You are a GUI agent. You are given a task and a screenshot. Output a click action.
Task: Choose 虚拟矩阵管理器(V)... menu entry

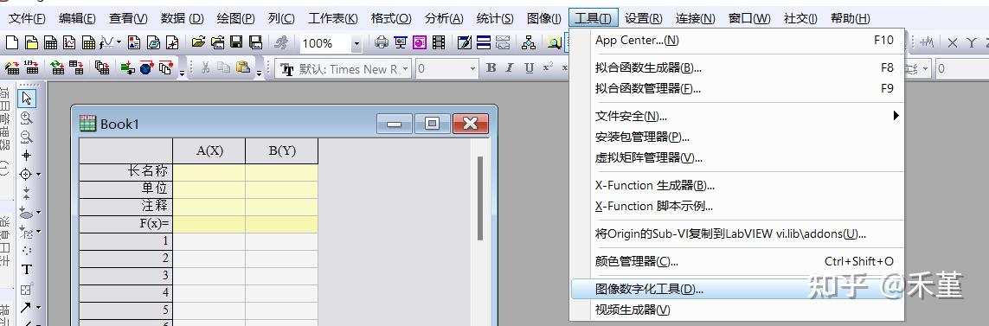(x=736, y=157)
